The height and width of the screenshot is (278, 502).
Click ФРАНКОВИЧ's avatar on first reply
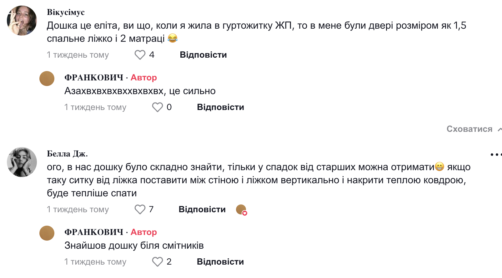(x=47, y=79)
